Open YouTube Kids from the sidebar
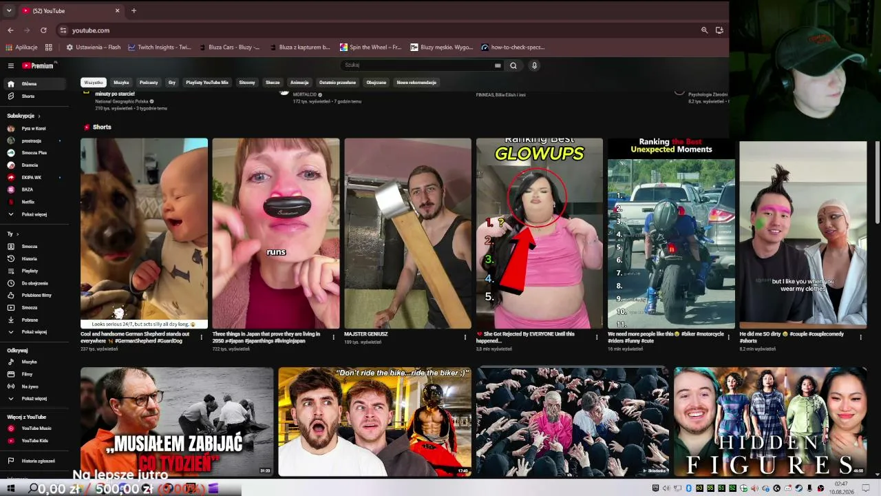Image resolution: width=881 pixels, height=496 pixels. pos(34,440)
